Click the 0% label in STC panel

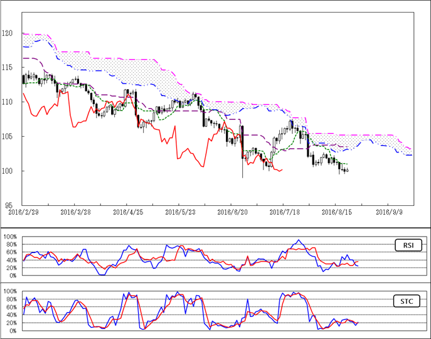click(x=11, y=330)
